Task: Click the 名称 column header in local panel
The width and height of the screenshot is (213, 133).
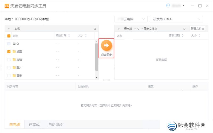Action: (15, 36)
